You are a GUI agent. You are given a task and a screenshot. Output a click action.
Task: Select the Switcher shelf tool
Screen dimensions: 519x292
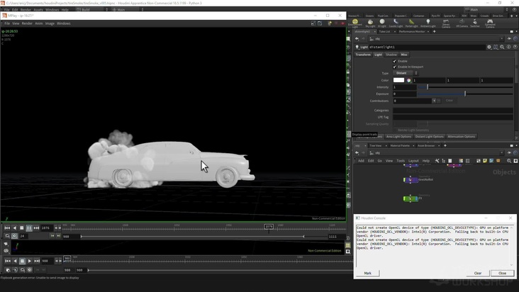(x=475, y=23)
